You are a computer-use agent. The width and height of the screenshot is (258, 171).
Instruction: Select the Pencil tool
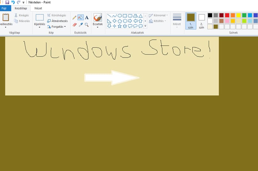[74, 17]
